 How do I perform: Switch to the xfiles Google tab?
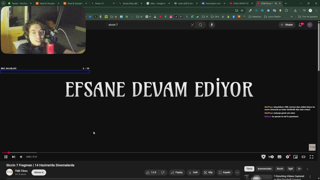(158, 3)
